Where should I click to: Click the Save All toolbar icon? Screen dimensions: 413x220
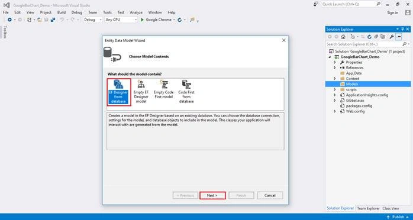click(x=53, y=20)
